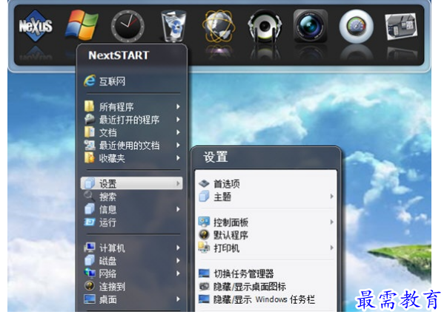Select 运行 in the NextSTART menu
This screenshot has height=323, width=447.
132,222
